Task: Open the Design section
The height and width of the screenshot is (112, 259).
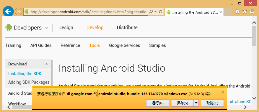Action: [66, 27]
